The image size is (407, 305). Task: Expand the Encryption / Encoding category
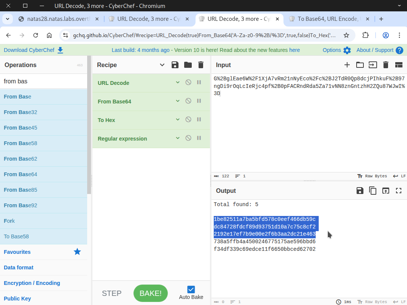point(32,283)
